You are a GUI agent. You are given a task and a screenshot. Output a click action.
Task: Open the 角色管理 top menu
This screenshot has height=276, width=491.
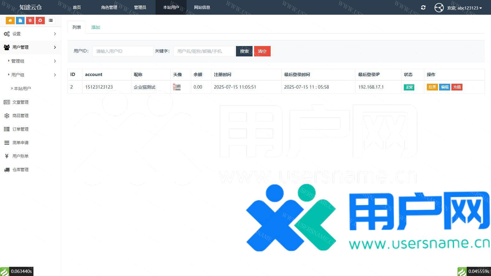[109, 7]
